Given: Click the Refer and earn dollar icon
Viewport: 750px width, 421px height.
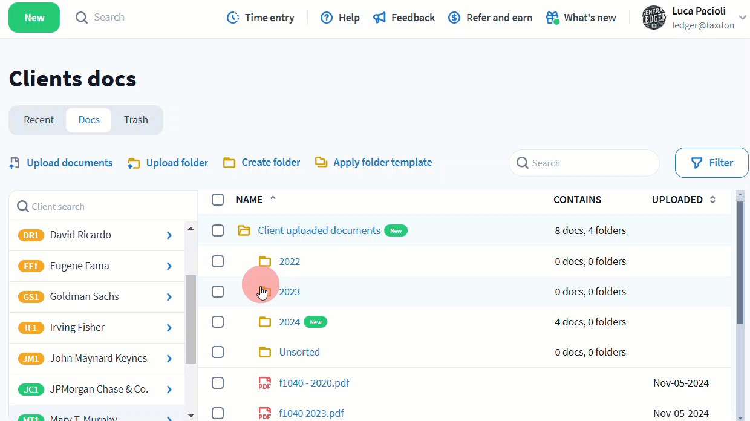Looking at the screenshot, I should click(454, 18).
